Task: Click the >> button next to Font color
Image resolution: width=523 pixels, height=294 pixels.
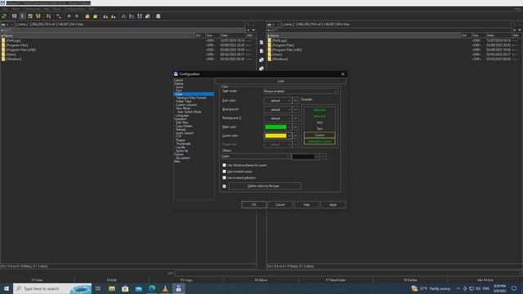Action: tap(296, 100)
